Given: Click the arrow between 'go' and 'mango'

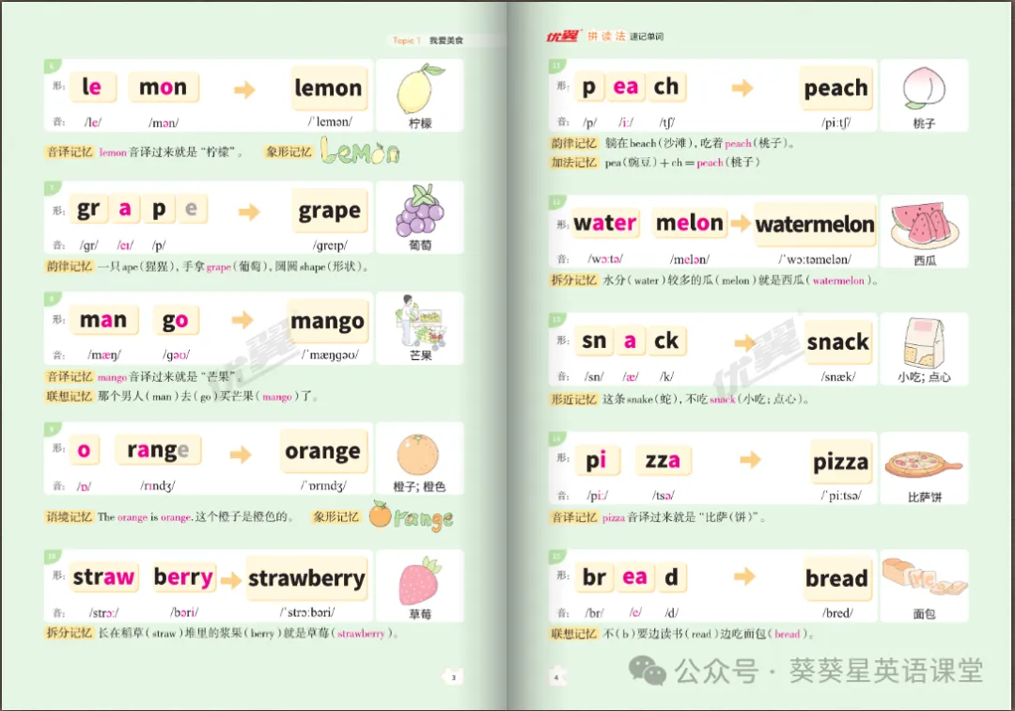Looking at the screenshot, I should pos(242,319).
